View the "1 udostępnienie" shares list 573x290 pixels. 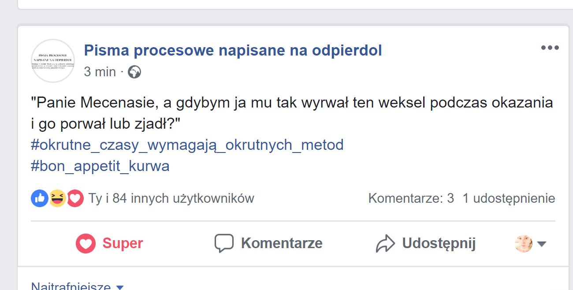[x=509, y=199]
